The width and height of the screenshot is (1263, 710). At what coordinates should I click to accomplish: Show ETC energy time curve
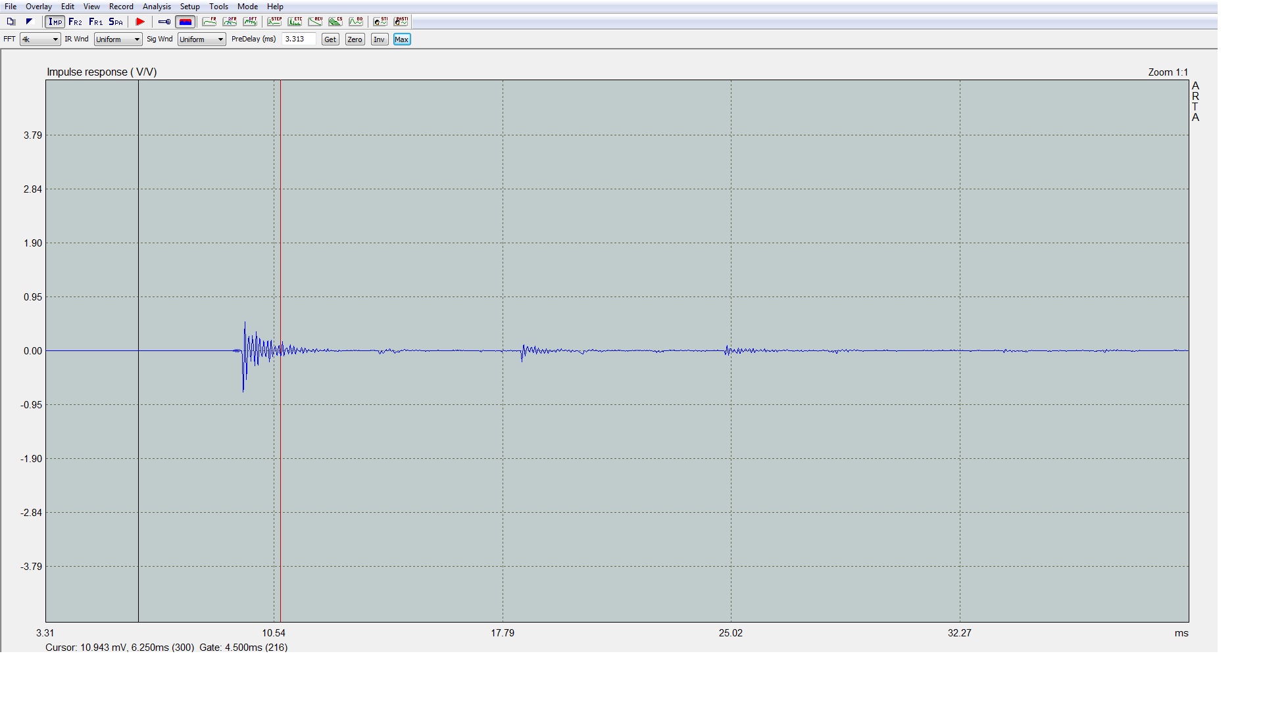point(295,22)
